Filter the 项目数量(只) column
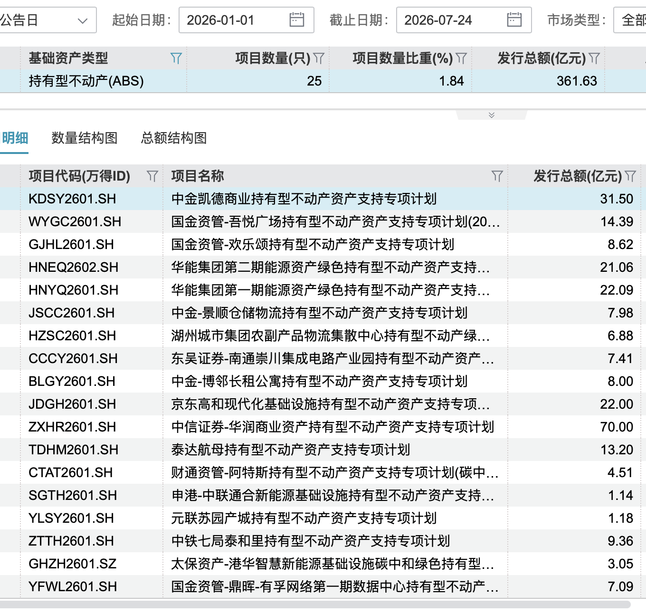Image resolution: width=646 pixels, height=614 pixels. pos(319,58)
